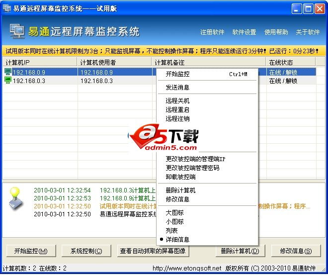The image size is (328, 275).
Task: Click 查看自动抓取的屏幕图像 button
Action: [x=153, y=251]
